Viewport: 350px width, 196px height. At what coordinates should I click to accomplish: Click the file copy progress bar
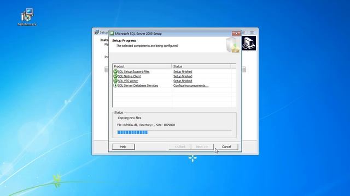[x=174, y=132]
